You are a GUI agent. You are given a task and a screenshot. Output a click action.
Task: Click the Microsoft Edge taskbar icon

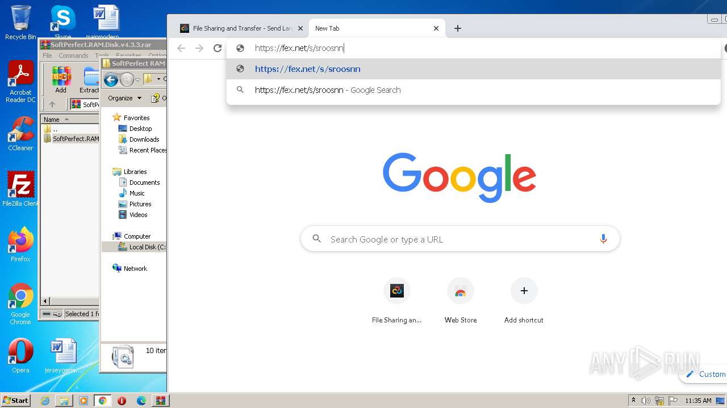(x=141, y=401)
